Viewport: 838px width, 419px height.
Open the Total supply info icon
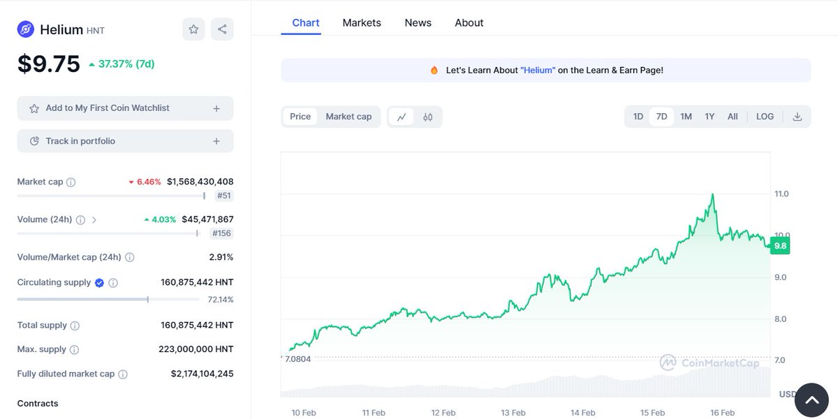point(75,325)
